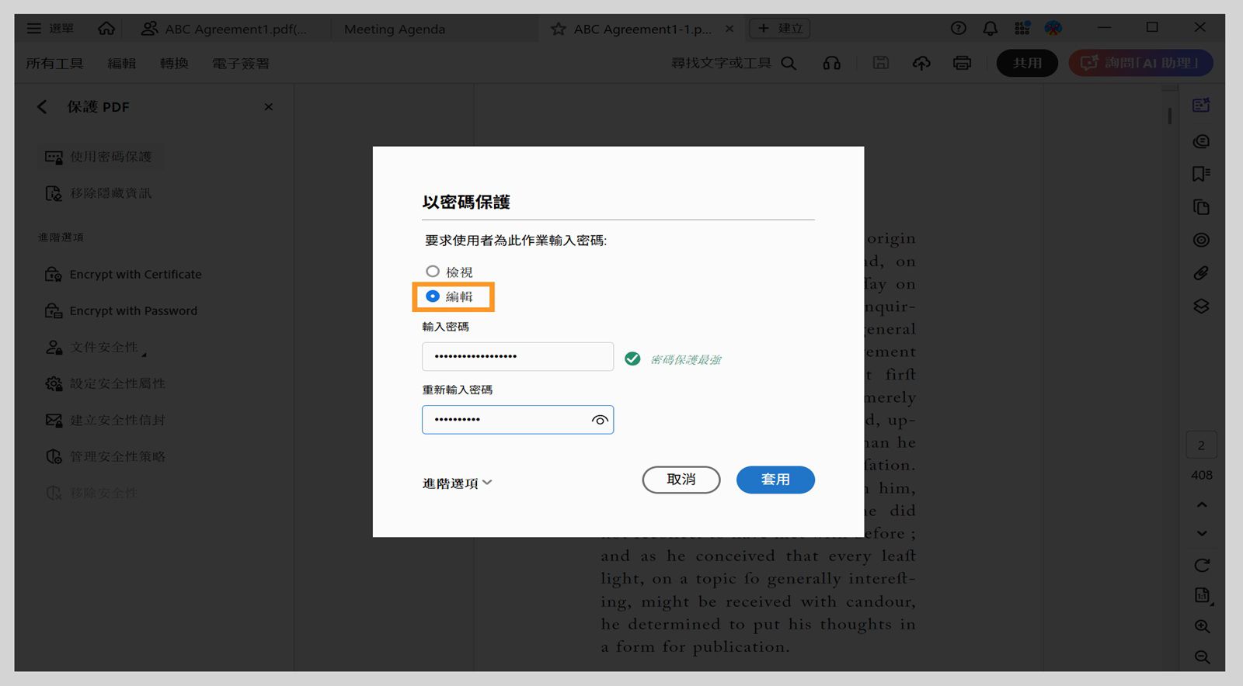Go to previous page with up chevron
This screenshot has width=1243, height=686.
coord(1202,505)
